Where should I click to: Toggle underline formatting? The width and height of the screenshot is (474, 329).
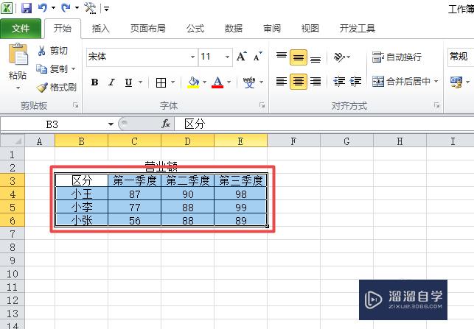[x=128, y=82]
